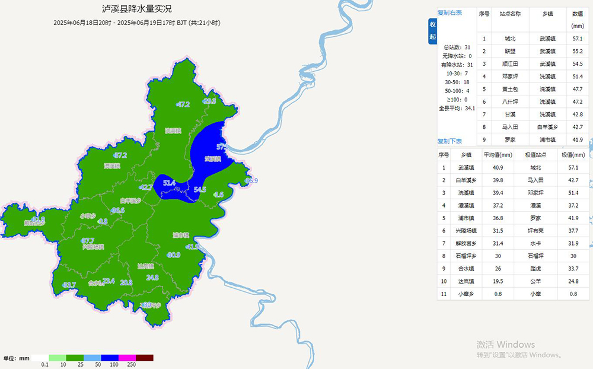Select the light blue 50 mm legend swatch

(93, 358)
